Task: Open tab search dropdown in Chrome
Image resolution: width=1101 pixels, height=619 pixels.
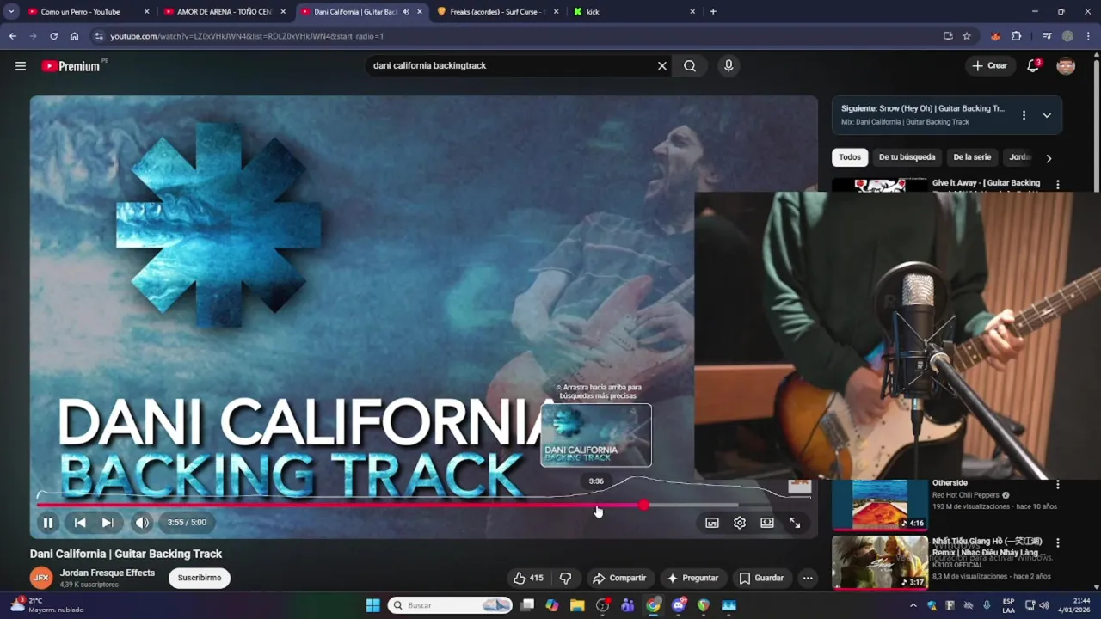Action: point(11,12)
